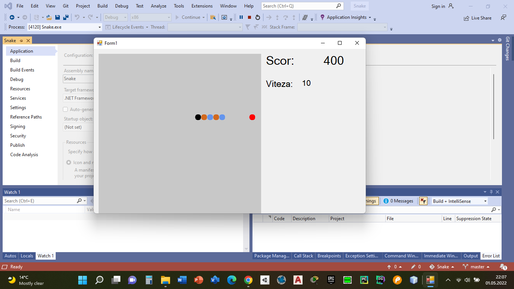
Task: Switch to the Locals tab
Action: (27, 256)
